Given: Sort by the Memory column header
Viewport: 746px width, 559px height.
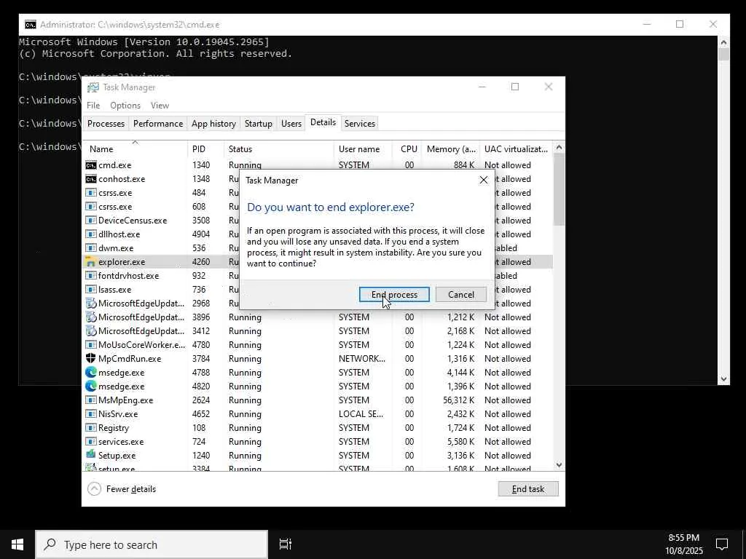Looking at the screenshot, I should [451, 148].
